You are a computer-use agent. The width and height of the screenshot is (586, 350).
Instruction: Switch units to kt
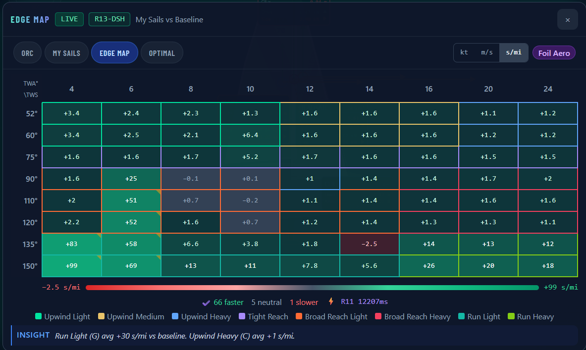click(x=464, y=52)
